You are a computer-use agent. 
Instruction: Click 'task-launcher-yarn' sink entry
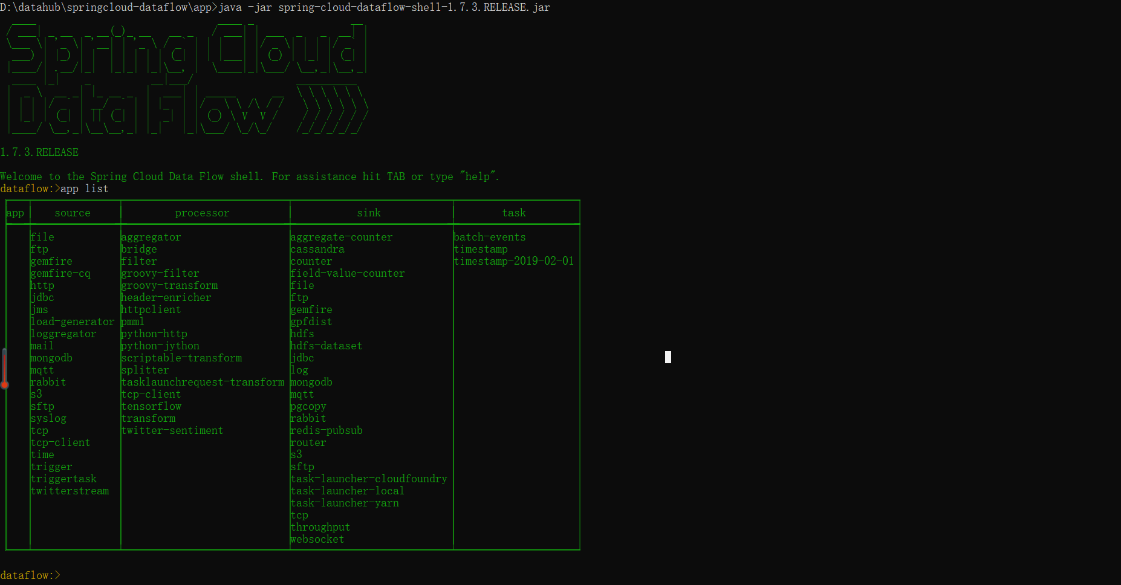coord(345,503)
